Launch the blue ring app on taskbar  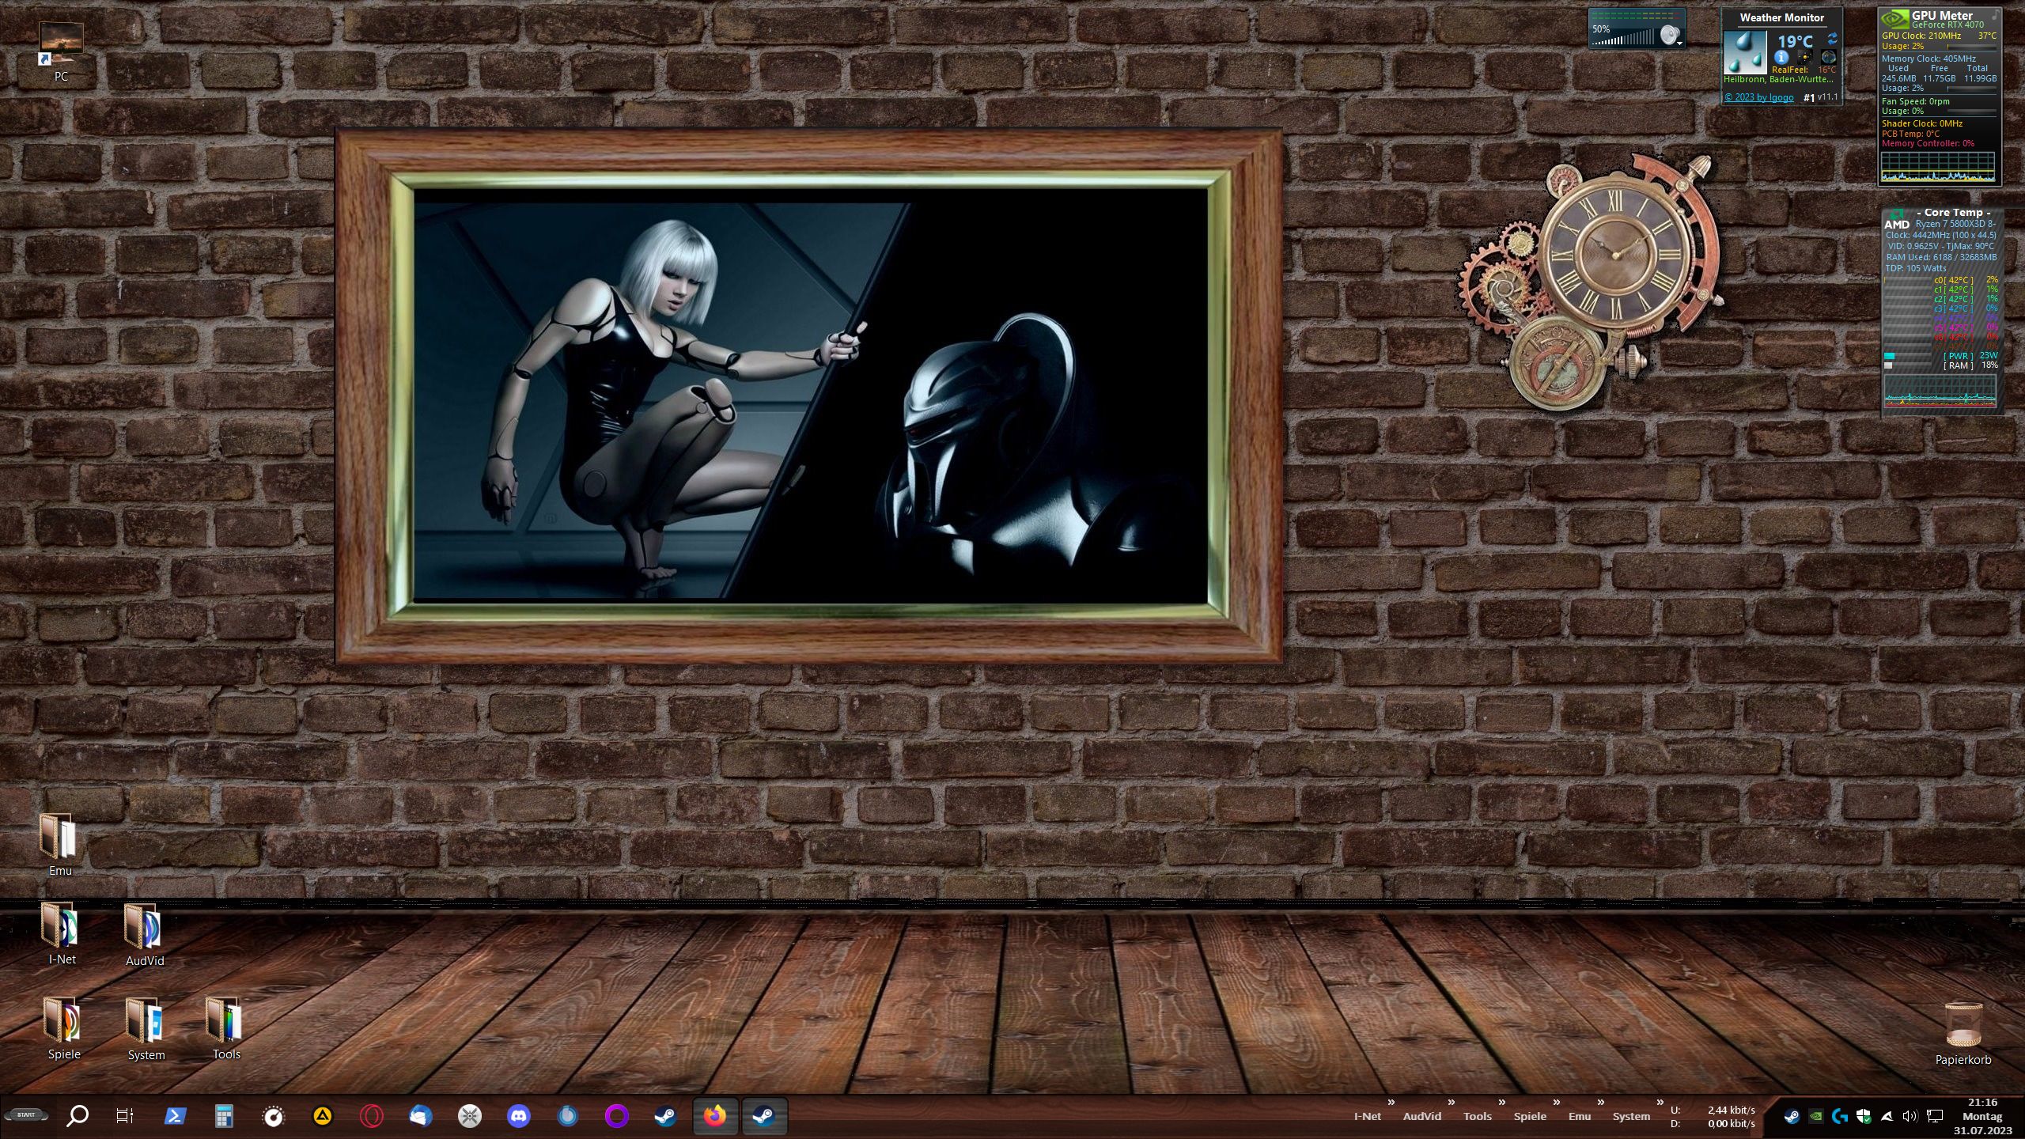tap(568, 1116)
